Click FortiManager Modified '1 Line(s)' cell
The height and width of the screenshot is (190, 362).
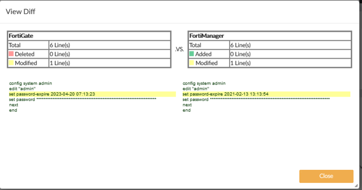[x=290, y=63]
